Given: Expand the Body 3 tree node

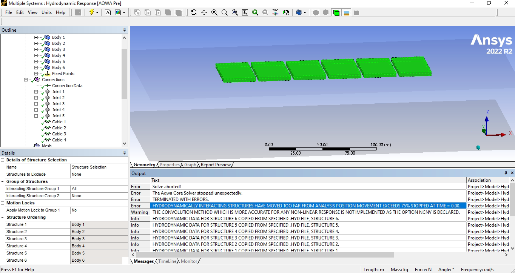Looking at the screenshot, I should (36, 49).
